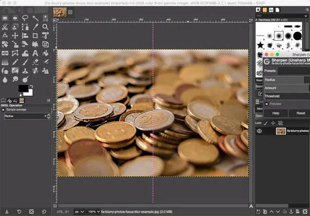Select the Color Picker eyedropper tool
Image resolution: width=310 pixels, height=216 pixels.
[35, 27]
